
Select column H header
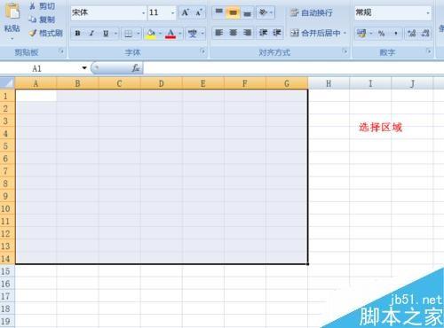tap(329, 83)
